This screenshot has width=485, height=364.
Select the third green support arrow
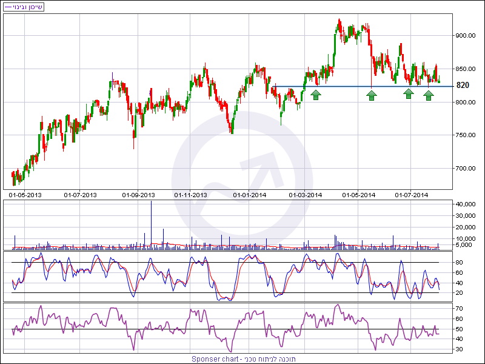[409, 93]
